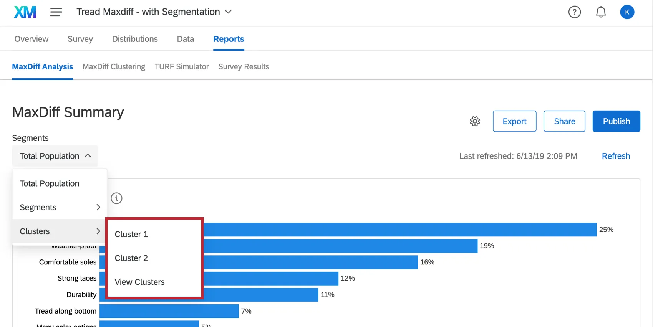Screen dimensions: 653x327
Task: Switch to the Data tab
Action: click(x=185, y=39)
